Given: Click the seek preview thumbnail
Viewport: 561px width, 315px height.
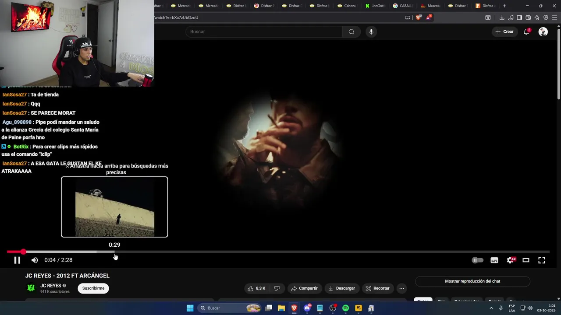Looking at the screenshot, I should (114, 207).
